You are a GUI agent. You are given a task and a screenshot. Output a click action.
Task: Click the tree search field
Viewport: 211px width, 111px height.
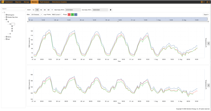click(x=13, y=9)
